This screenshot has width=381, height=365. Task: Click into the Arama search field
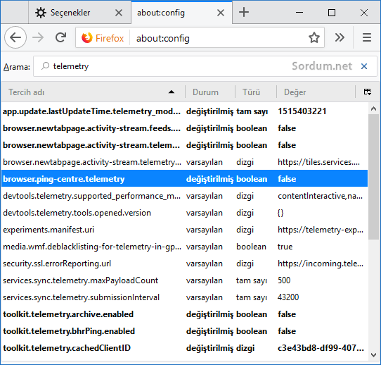tap(205, 66)
